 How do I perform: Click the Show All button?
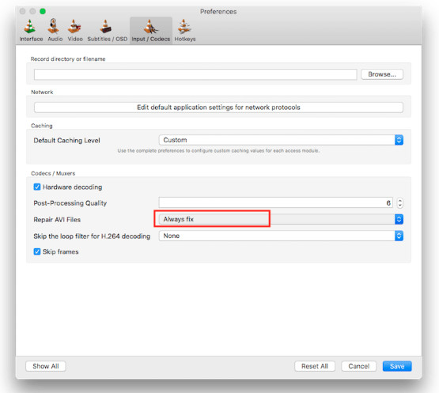pyautogui.click(x=46, y=366)
